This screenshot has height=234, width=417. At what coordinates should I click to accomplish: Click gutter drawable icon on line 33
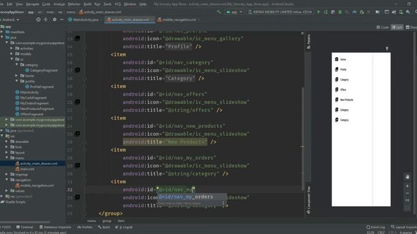78,197
